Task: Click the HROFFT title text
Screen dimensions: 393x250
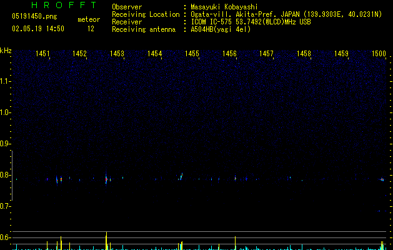Action: (64, 5)
